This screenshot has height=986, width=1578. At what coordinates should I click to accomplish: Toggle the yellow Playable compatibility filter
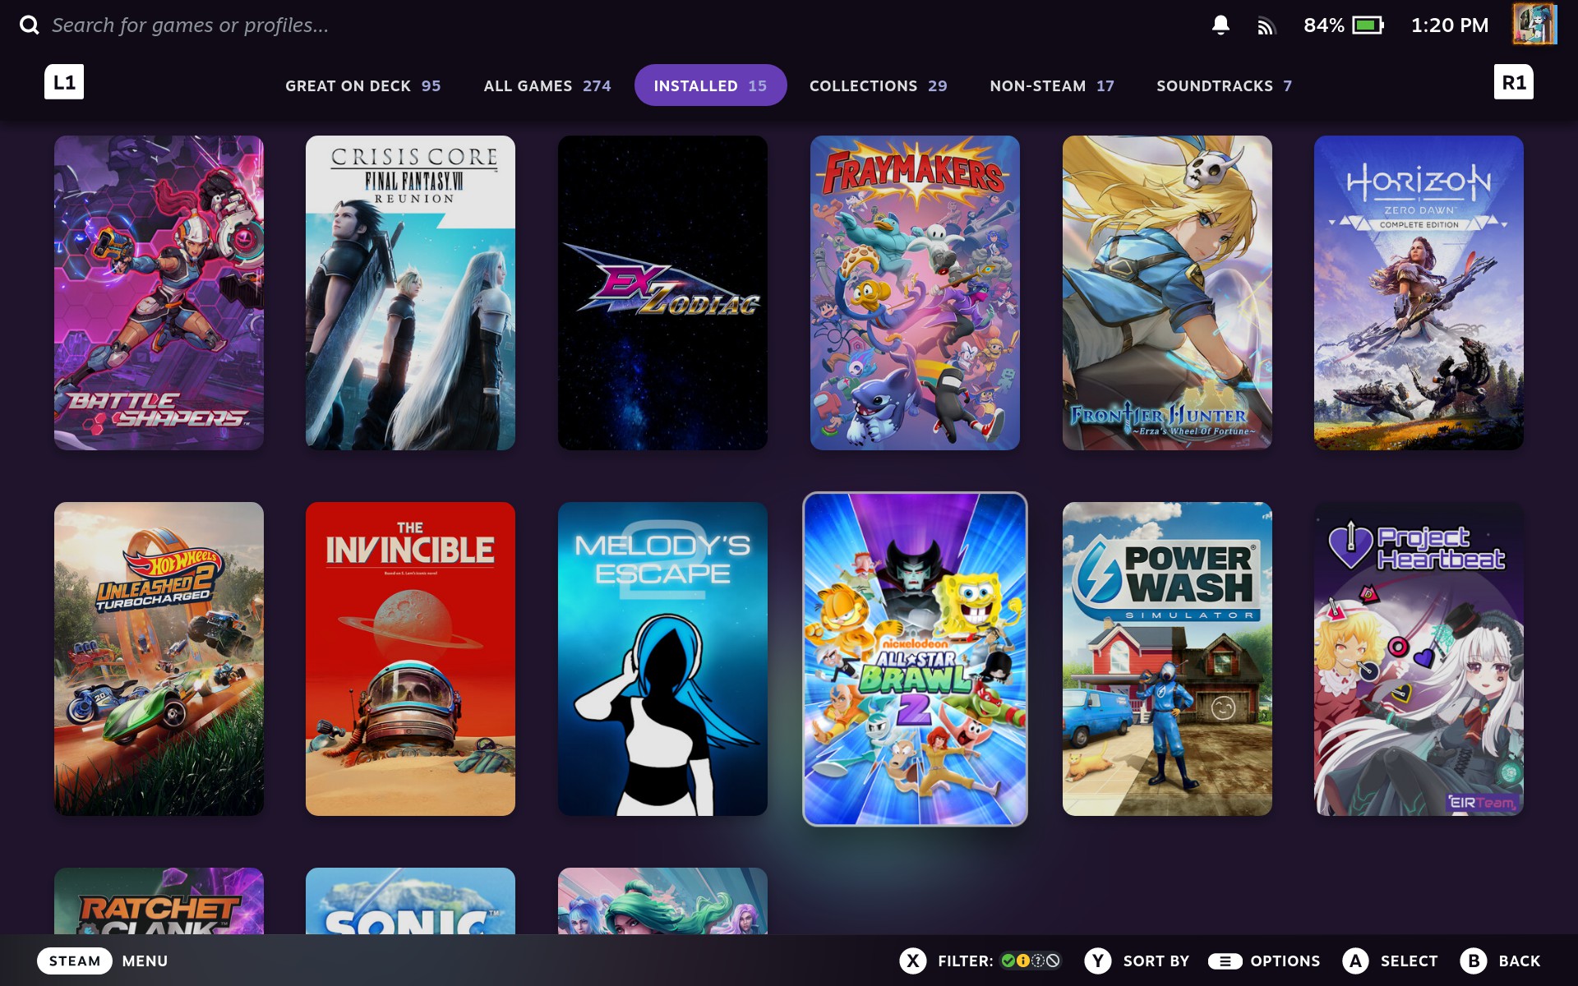point(1023,961)
